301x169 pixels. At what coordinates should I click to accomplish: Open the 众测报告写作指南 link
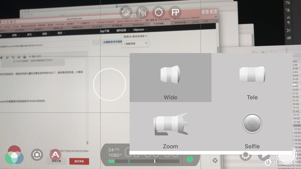(113, 42)
